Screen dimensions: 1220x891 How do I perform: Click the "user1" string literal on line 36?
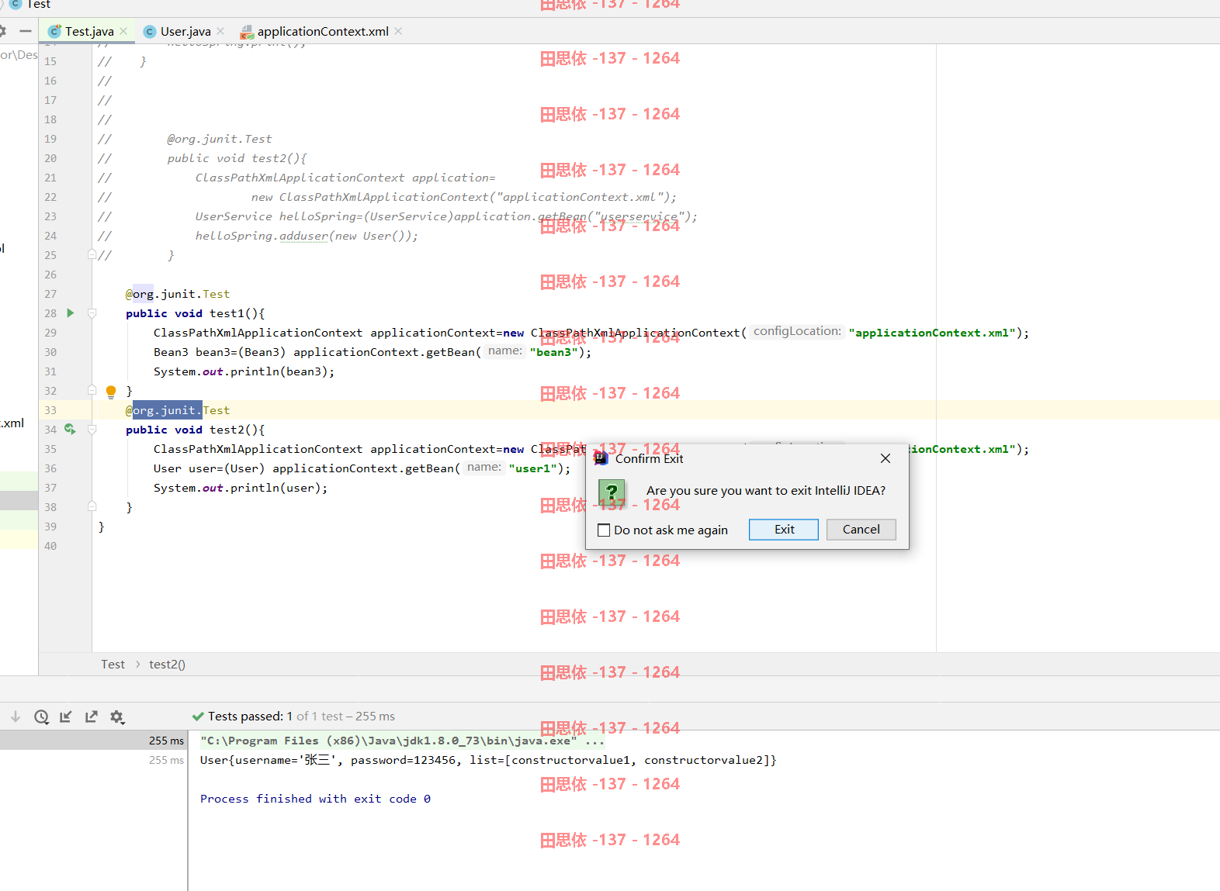pos(533,468)
